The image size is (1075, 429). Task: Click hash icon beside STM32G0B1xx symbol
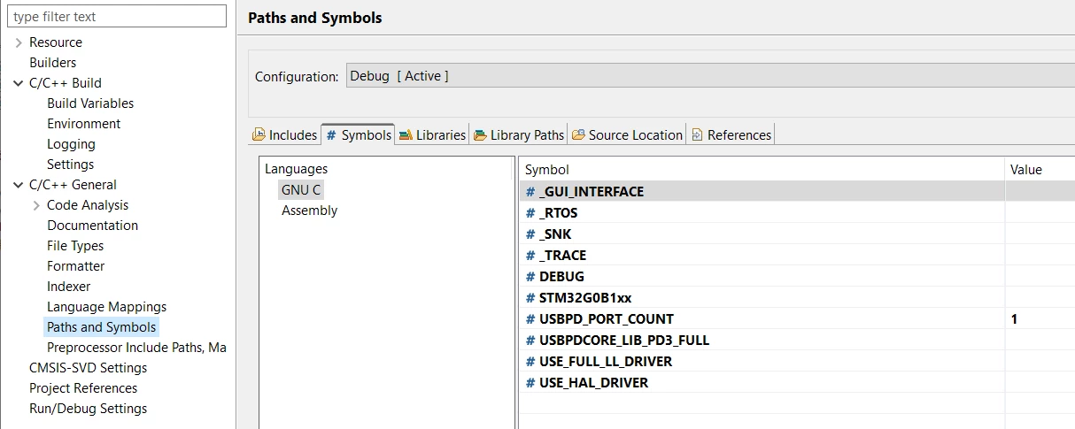coord(530,298)
